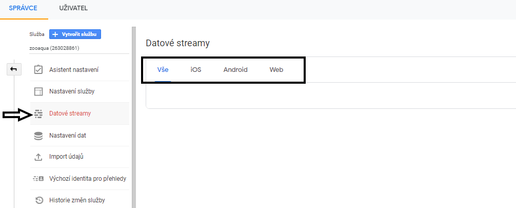Select the Vše streams tab
Viewport: 516px width, 208px height.
(x=163, y=70)
